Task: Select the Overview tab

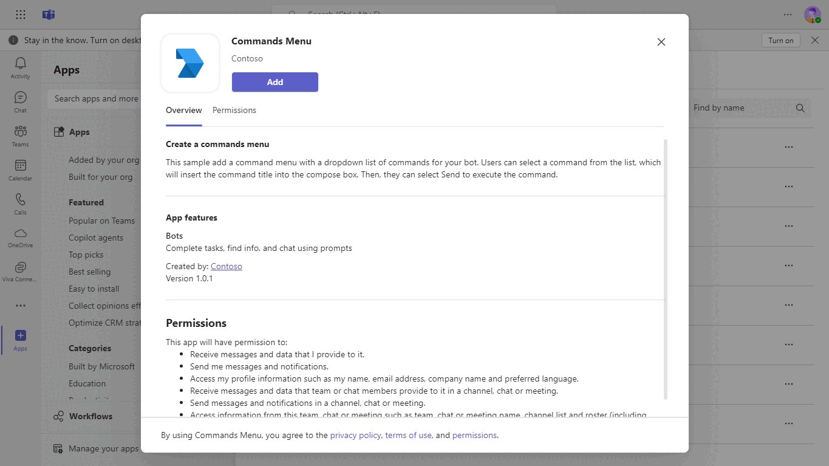Action: 183,110
